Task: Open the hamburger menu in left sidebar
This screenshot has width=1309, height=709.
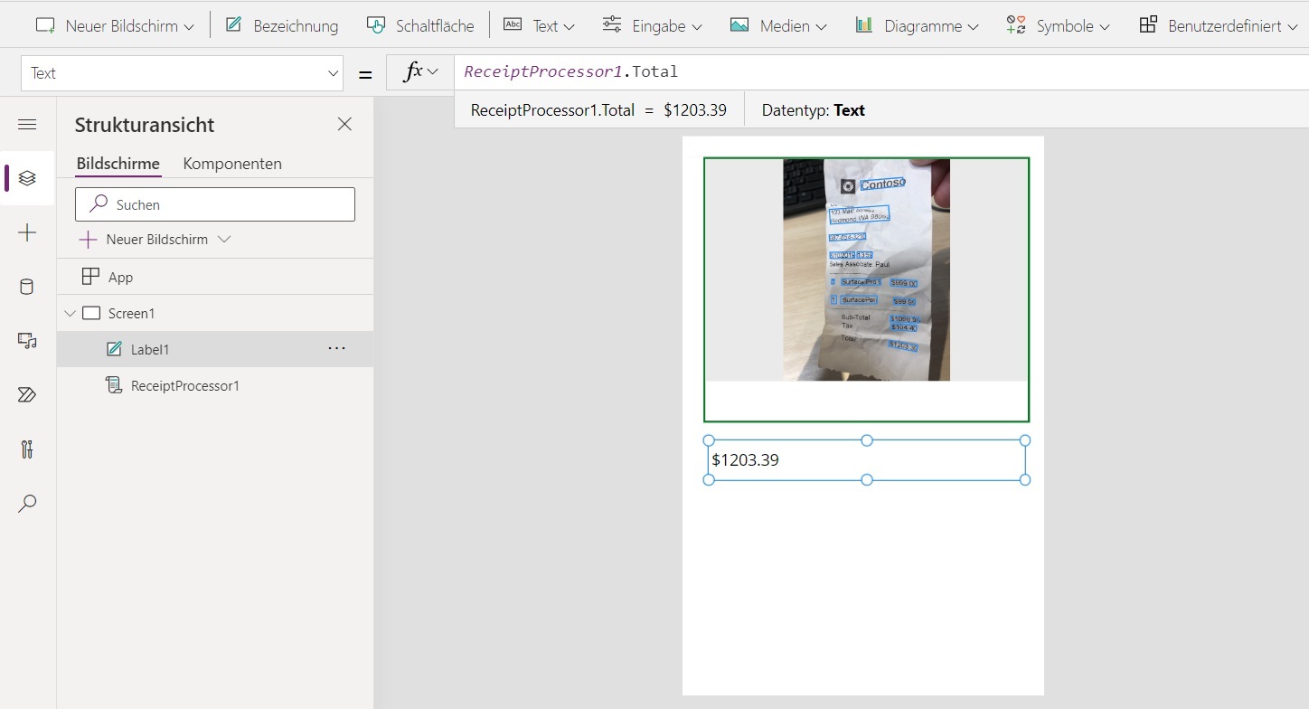Action: click(x=27, y=125)
